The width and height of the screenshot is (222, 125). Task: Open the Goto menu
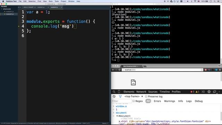51,1
